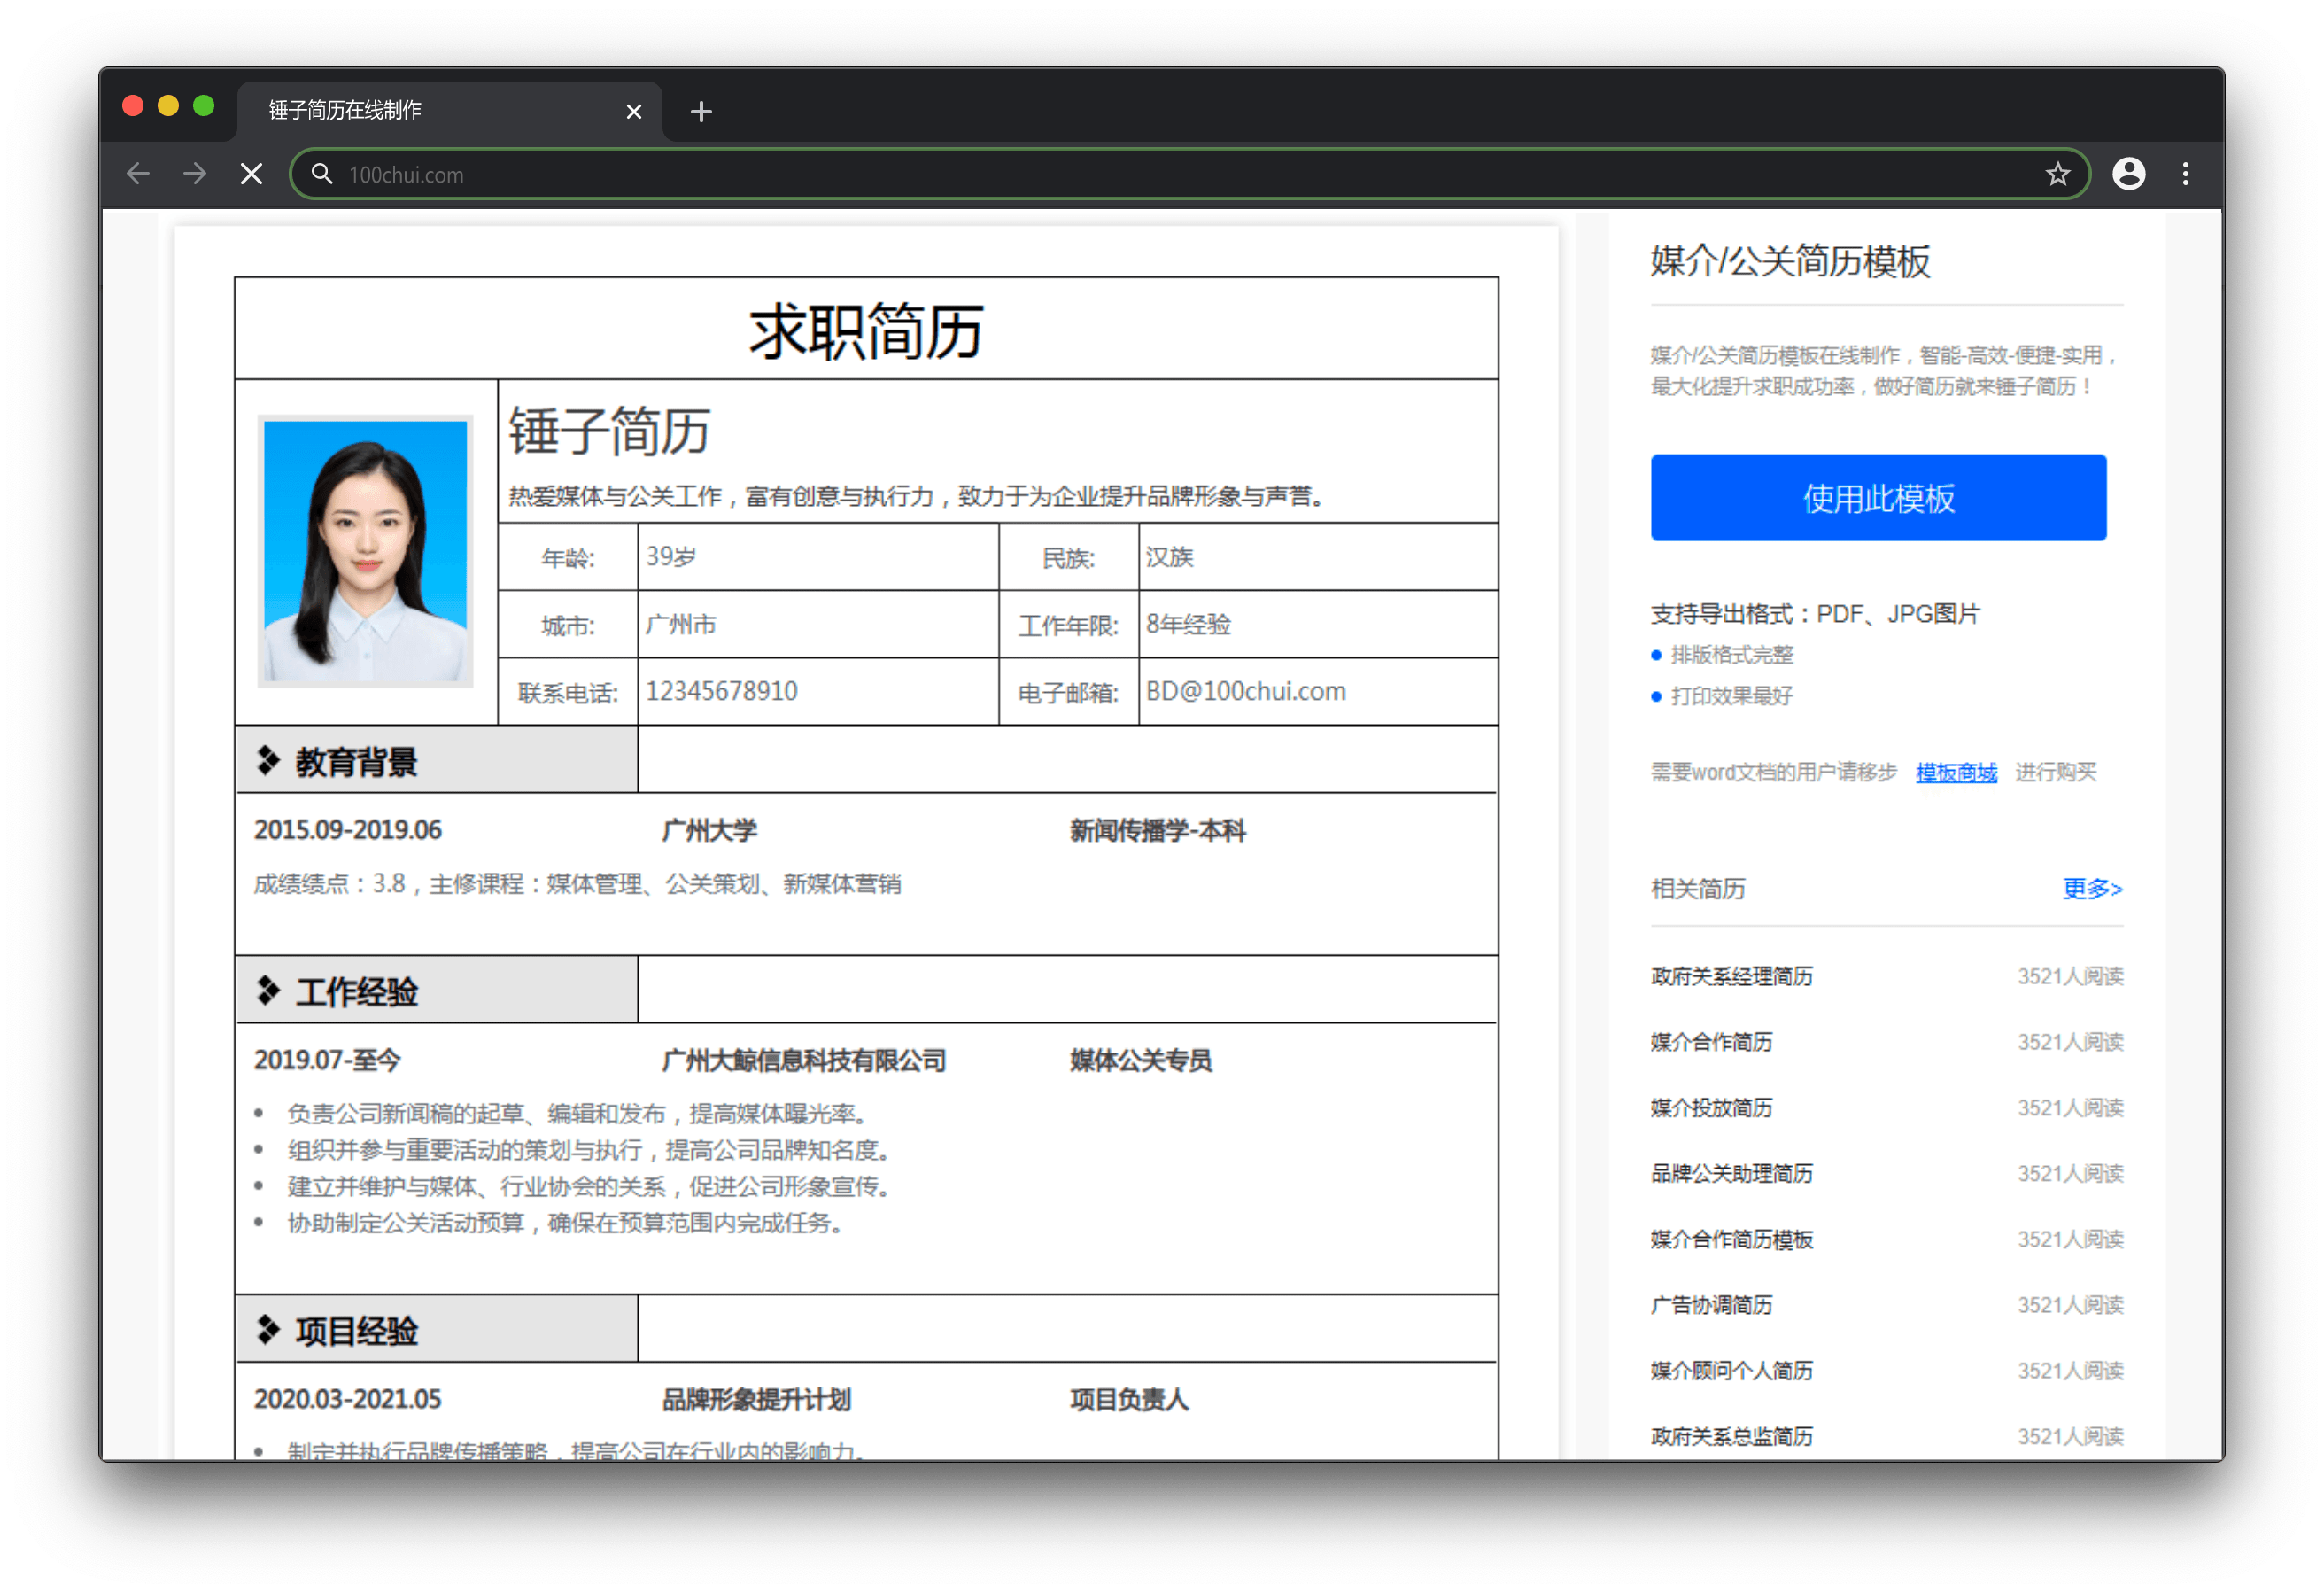The height and width of the screenshot is (1593, 2324).
Task: Click the project name 品牌形象提升计划
Action: [756, 1399]
